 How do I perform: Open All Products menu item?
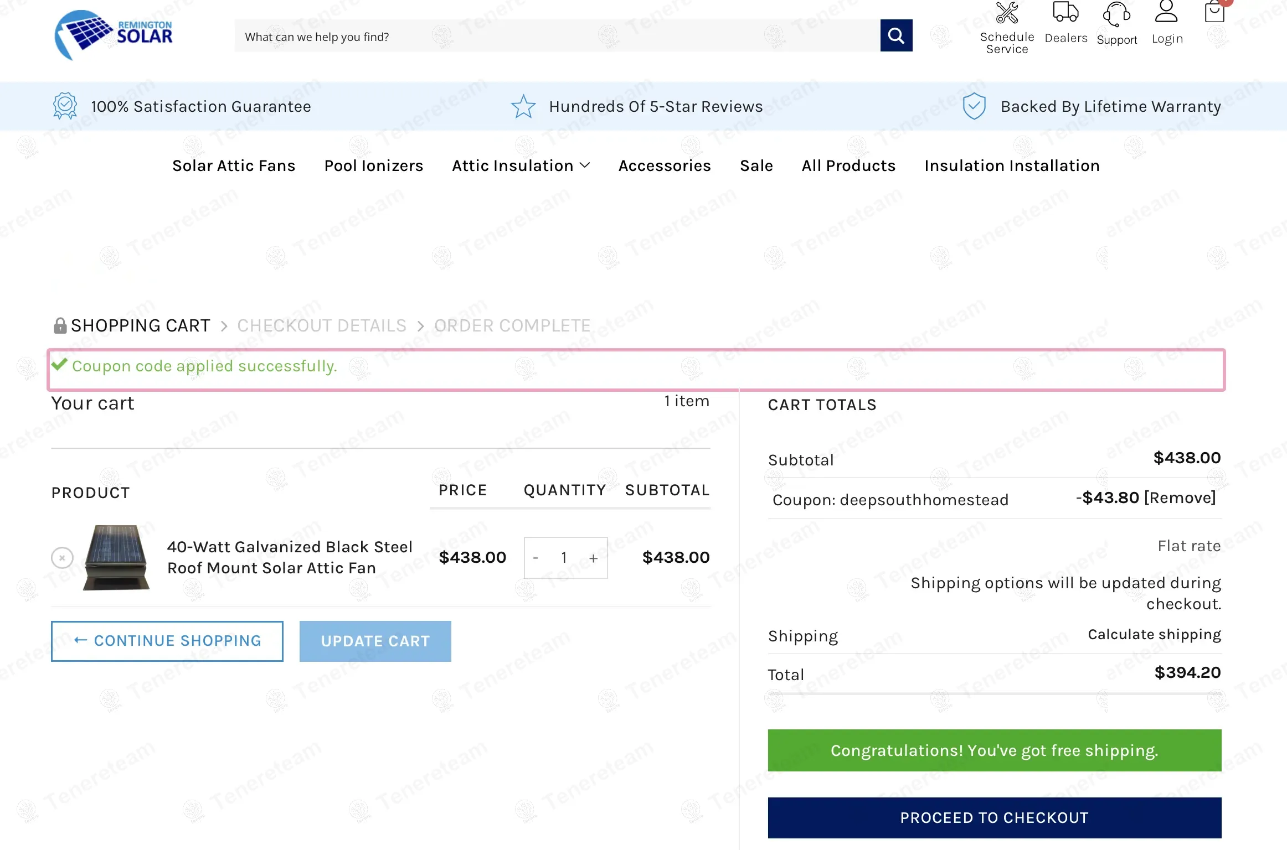[x=849, y=165]
